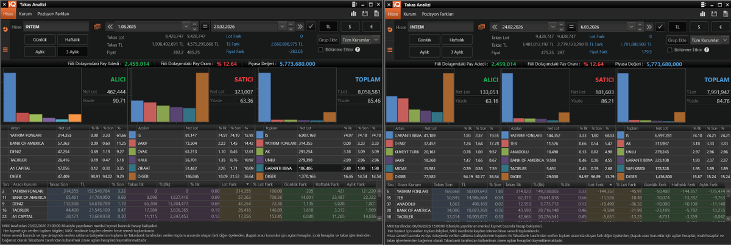Click blue color swatch beside GARANTI BBVA in right Artan table
The height and width of the screenshot is (245, 731).
[389, 134]
